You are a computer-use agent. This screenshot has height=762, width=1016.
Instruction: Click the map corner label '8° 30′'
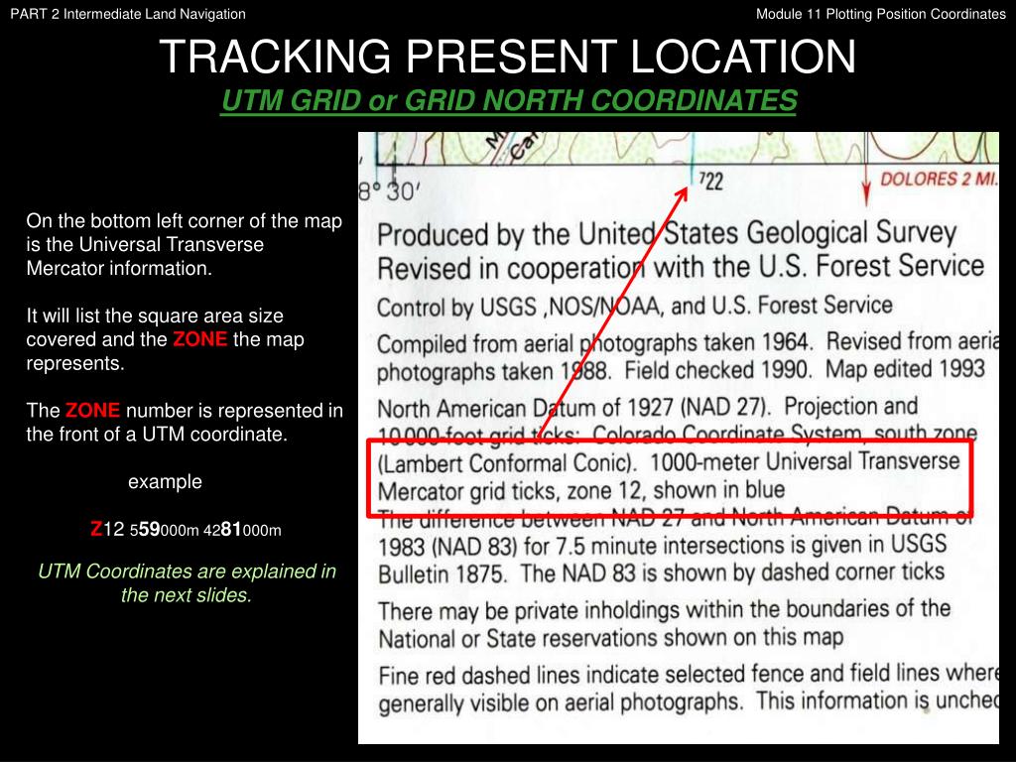point(389,191)
